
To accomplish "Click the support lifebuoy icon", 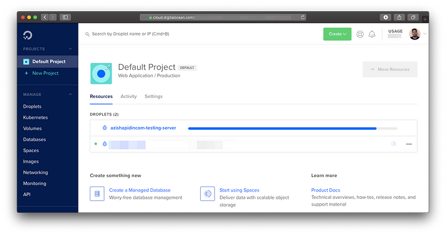I will coord(360,34).
